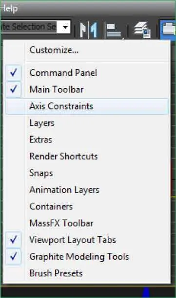Show the Axis Constraints toolbar
This screenshot has height=298, width=176.
(87, 106)
